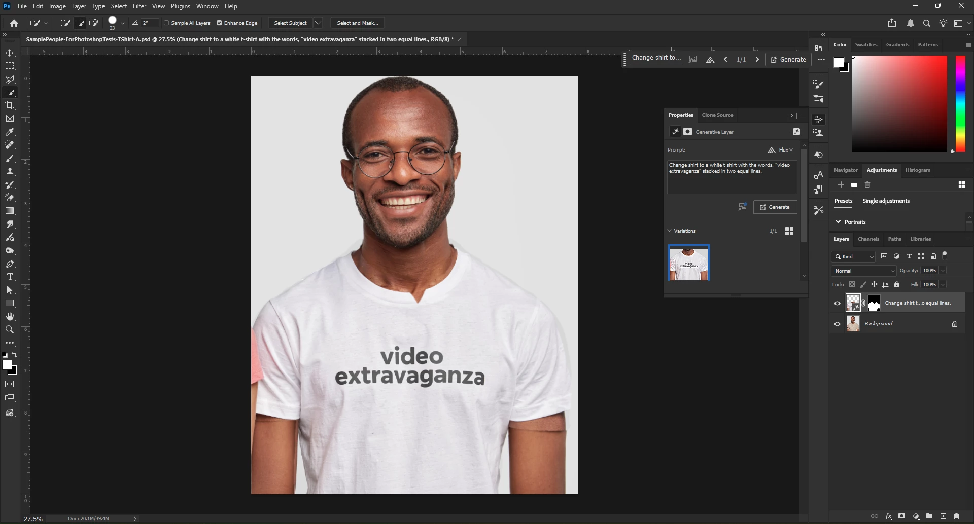
Task: Select the Zoom tool
Action: (x=10, y=330)
